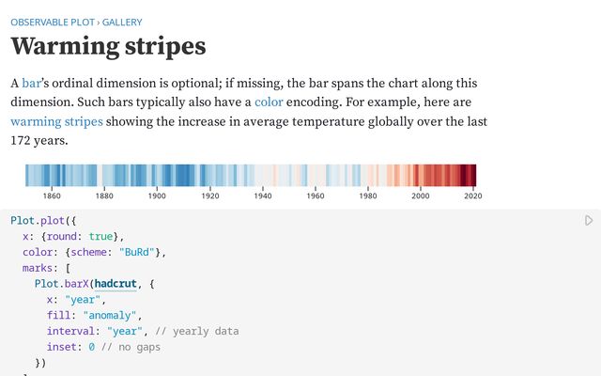Open the "color" encoding link

(269, 102)
